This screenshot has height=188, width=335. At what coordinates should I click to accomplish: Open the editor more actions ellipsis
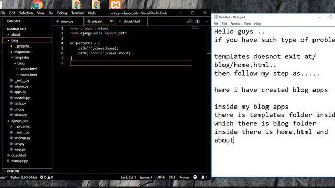click(206, 21)
